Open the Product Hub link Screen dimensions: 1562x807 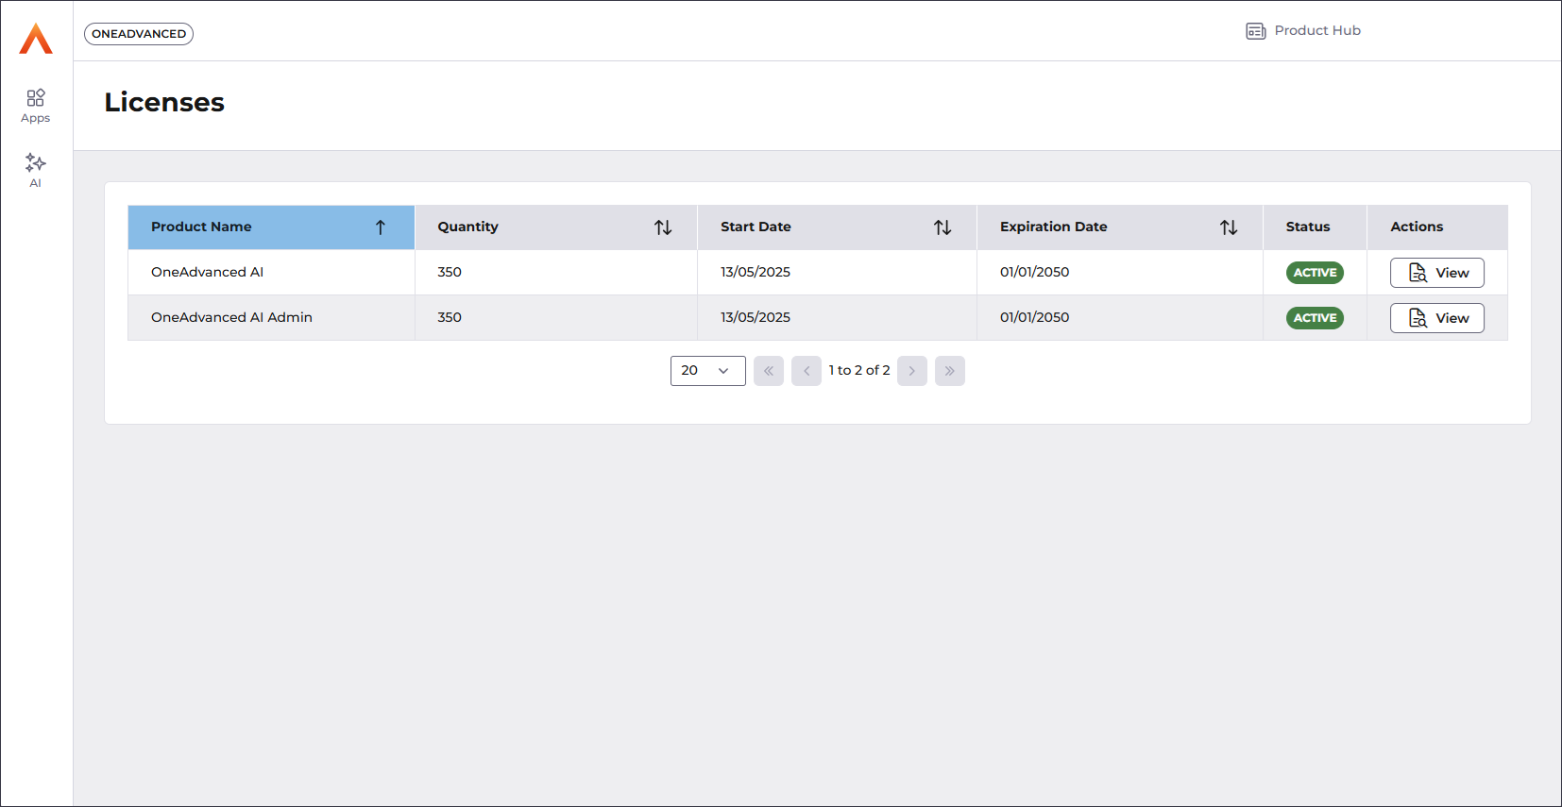[x=1303, y=31]
